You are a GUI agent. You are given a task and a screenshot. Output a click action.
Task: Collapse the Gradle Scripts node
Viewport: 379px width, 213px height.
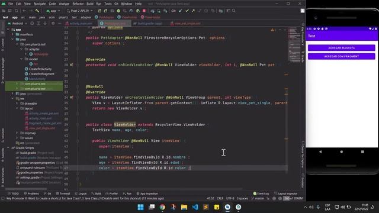[9, 148]
